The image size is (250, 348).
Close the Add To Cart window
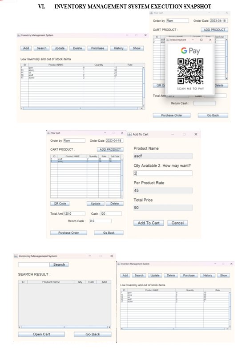(196, 134)
